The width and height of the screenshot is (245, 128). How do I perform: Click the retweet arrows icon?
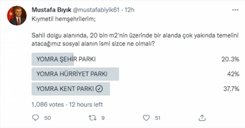[x=92, y=118]
